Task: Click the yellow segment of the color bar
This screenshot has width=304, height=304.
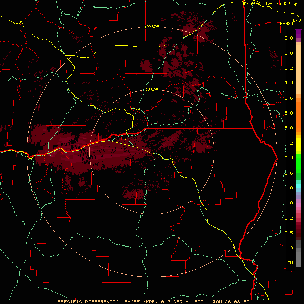Action: pyautogui.click(x=298, y=145)
